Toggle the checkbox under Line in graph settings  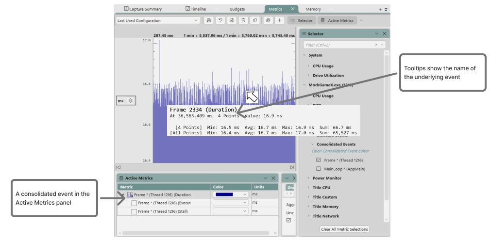[288, 221]
